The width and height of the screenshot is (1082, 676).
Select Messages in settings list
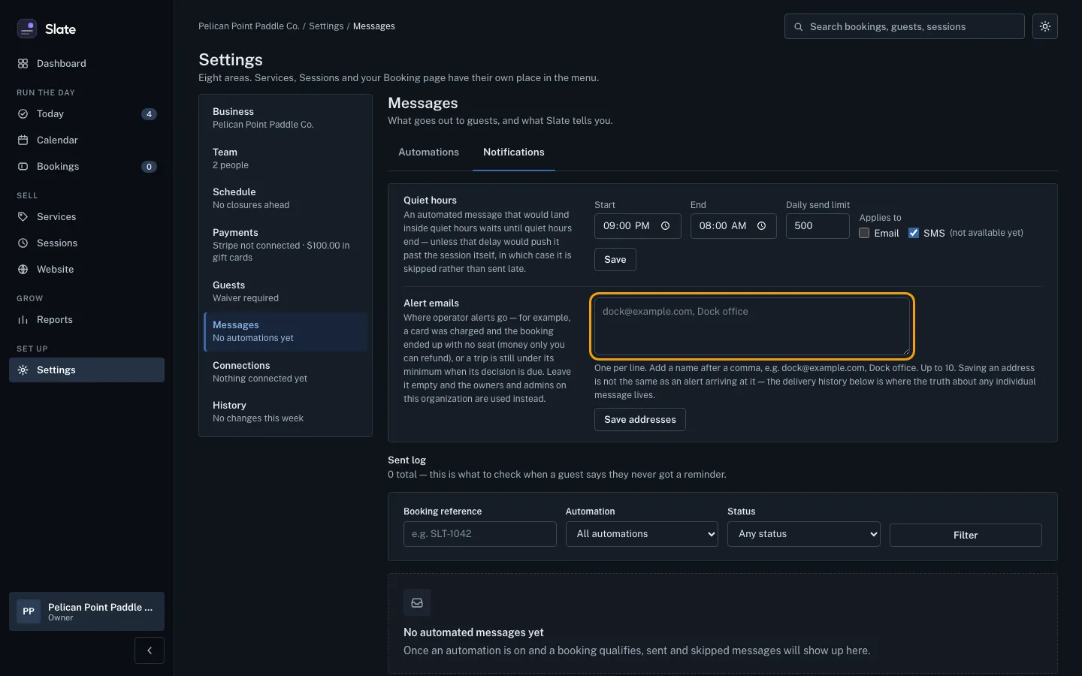click(x=286, y=332)
